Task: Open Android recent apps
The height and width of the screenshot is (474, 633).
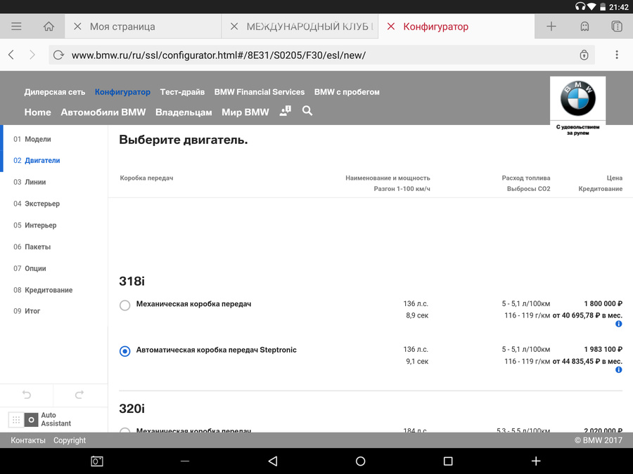Action: [448, 461]
